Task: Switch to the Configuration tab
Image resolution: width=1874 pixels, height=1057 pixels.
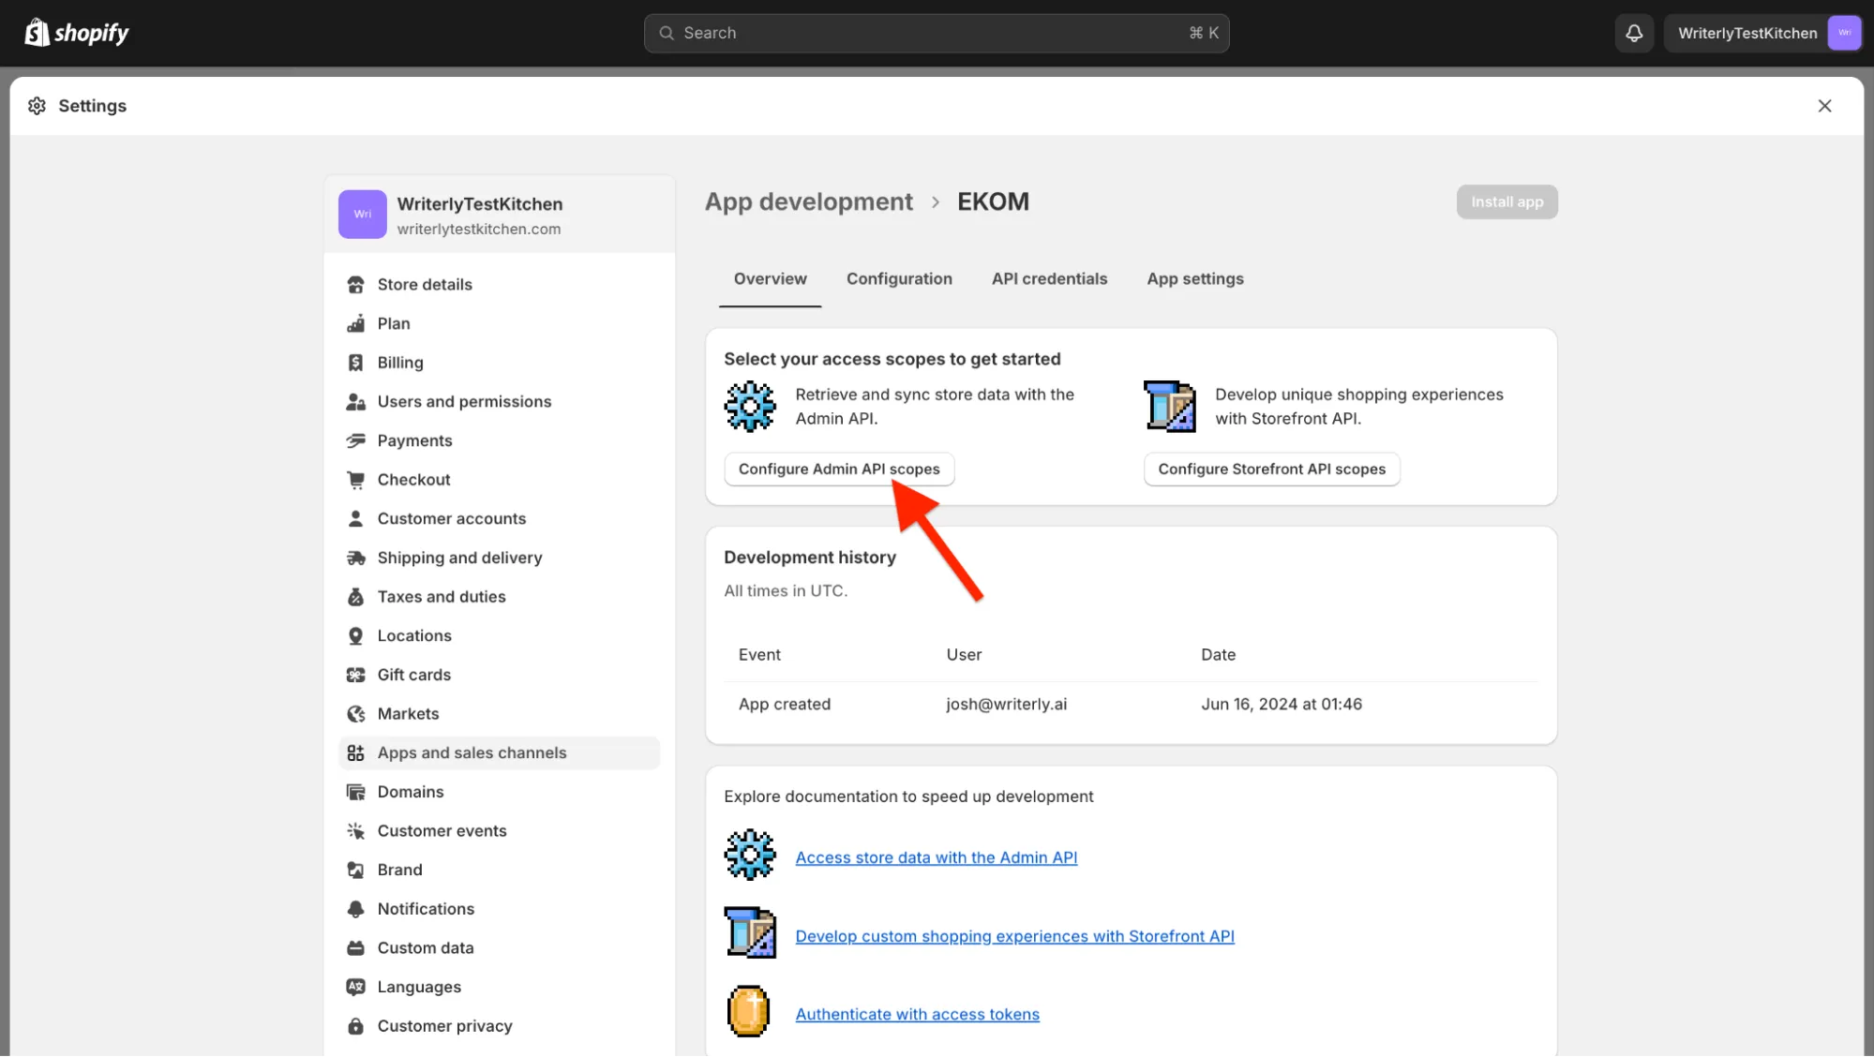Action: 899,279
